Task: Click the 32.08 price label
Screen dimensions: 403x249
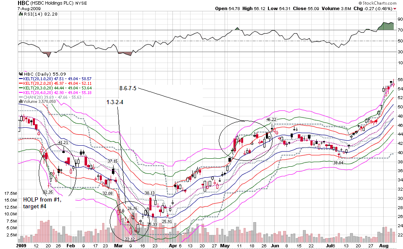Action: pos(108,193)
